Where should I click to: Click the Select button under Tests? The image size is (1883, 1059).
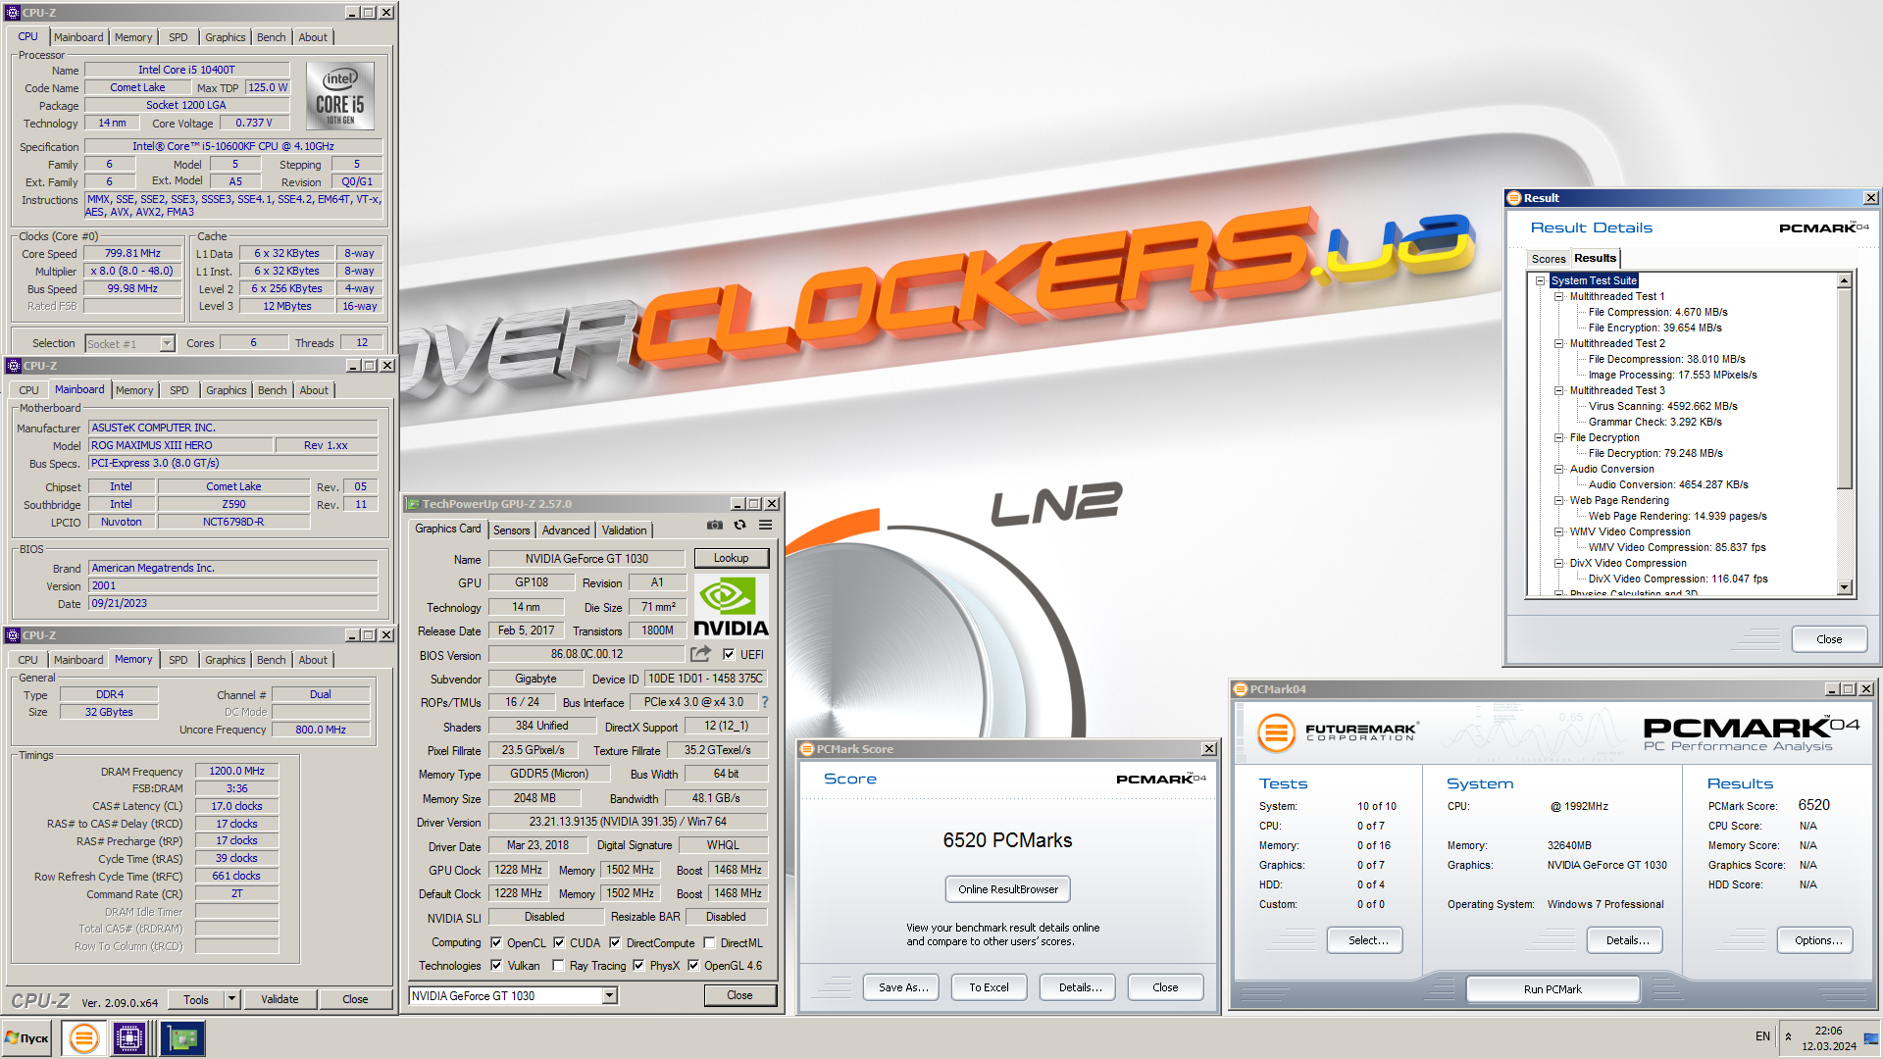1365,940
